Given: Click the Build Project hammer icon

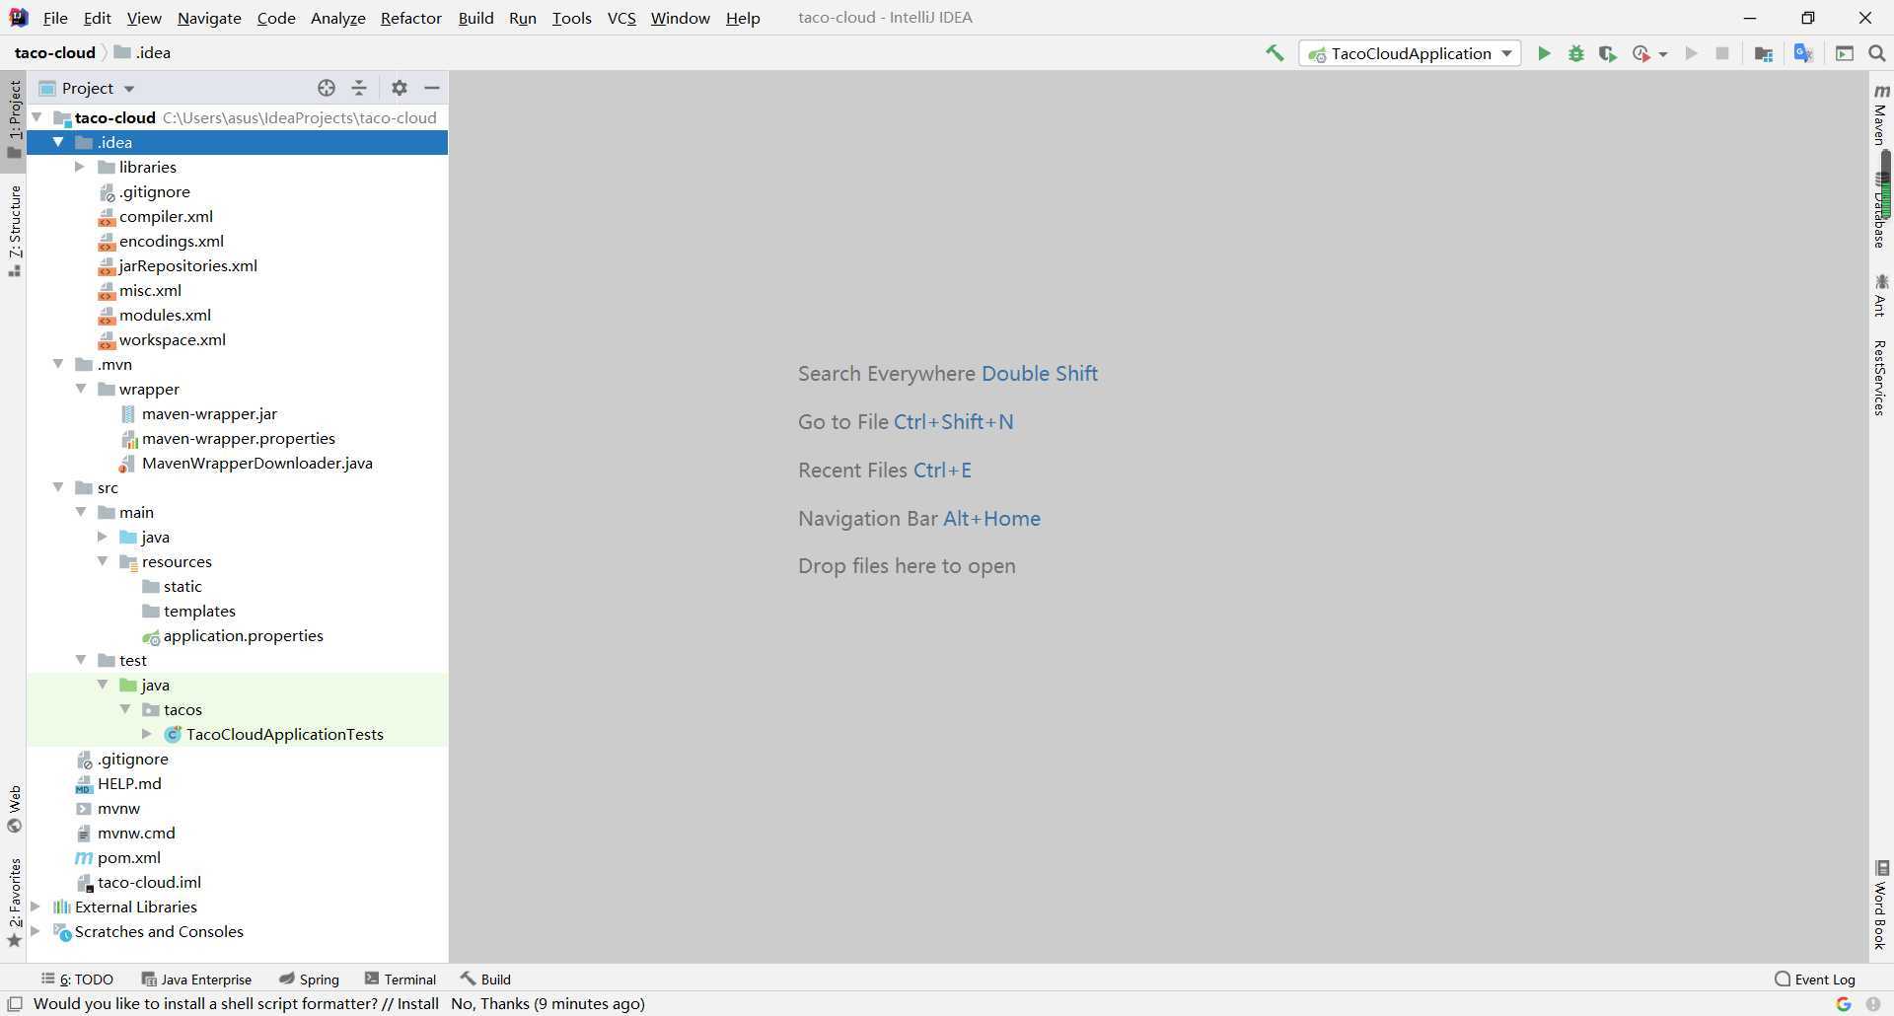Looking at the screenshot, I should [1275, 53].
